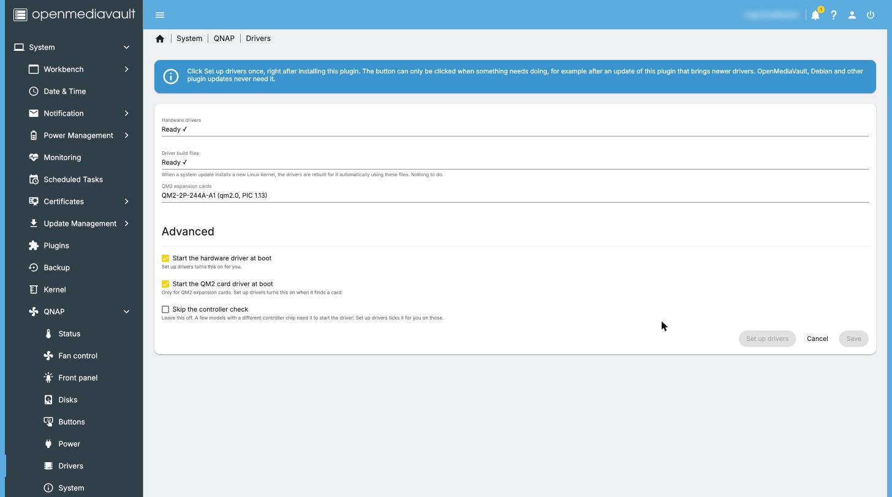Click the openmediavault logo
The width and height of the screenshot is (892, 497).
coord(74,14)
